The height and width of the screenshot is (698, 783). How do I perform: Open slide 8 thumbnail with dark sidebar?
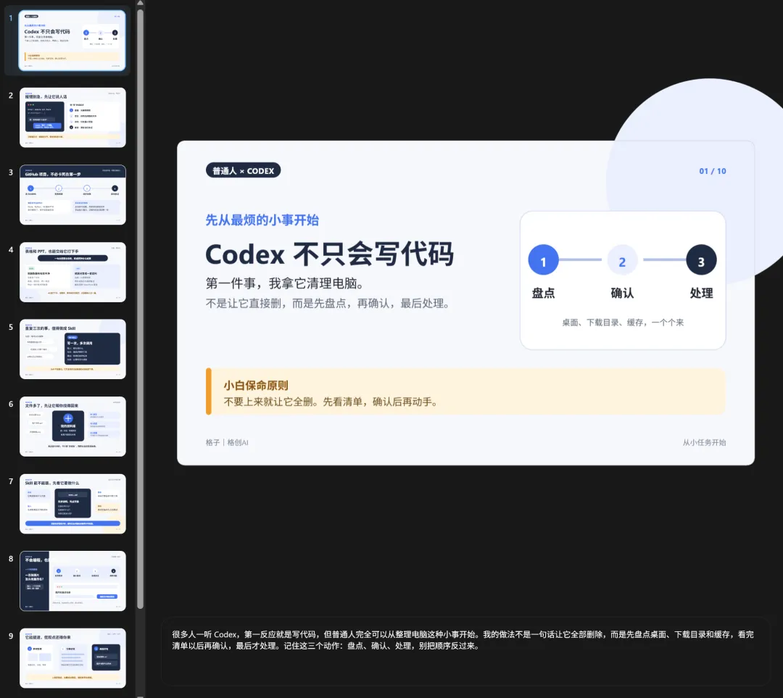click(x=72, y=581)
